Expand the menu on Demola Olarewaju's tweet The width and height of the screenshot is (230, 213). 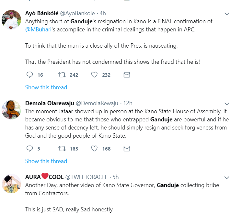pyautogui.click(x=227, y=104)
